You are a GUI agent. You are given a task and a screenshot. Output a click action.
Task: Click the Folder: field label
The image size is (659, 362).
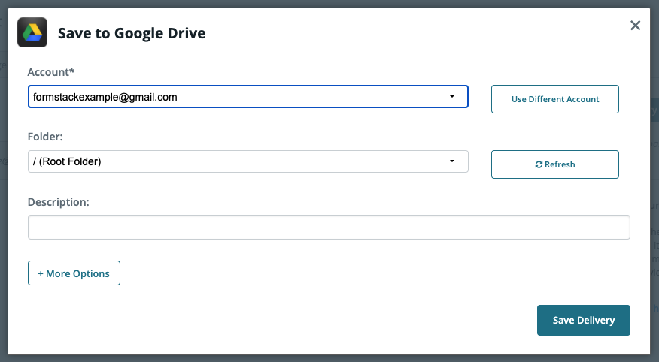[x=45, y=137]
